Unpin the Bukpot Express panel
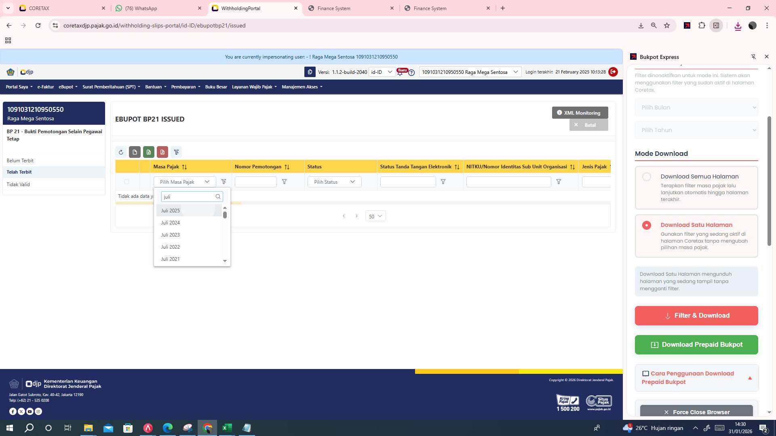This screenshot has height=436, width=776. (754, 57)
